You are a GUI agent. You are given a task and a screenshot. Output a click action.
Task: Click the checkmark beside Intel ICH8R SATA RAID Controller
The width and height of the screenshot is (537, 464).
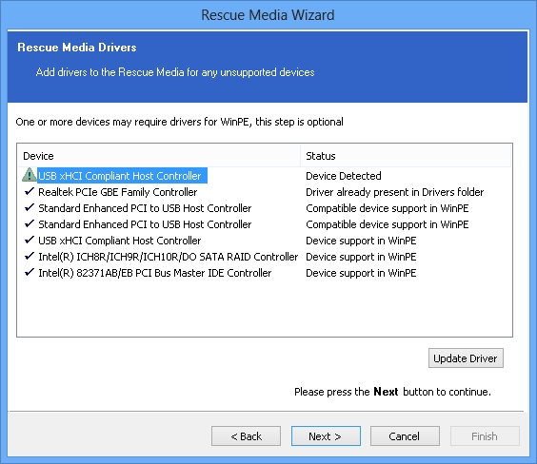click(x=30, y=256)
